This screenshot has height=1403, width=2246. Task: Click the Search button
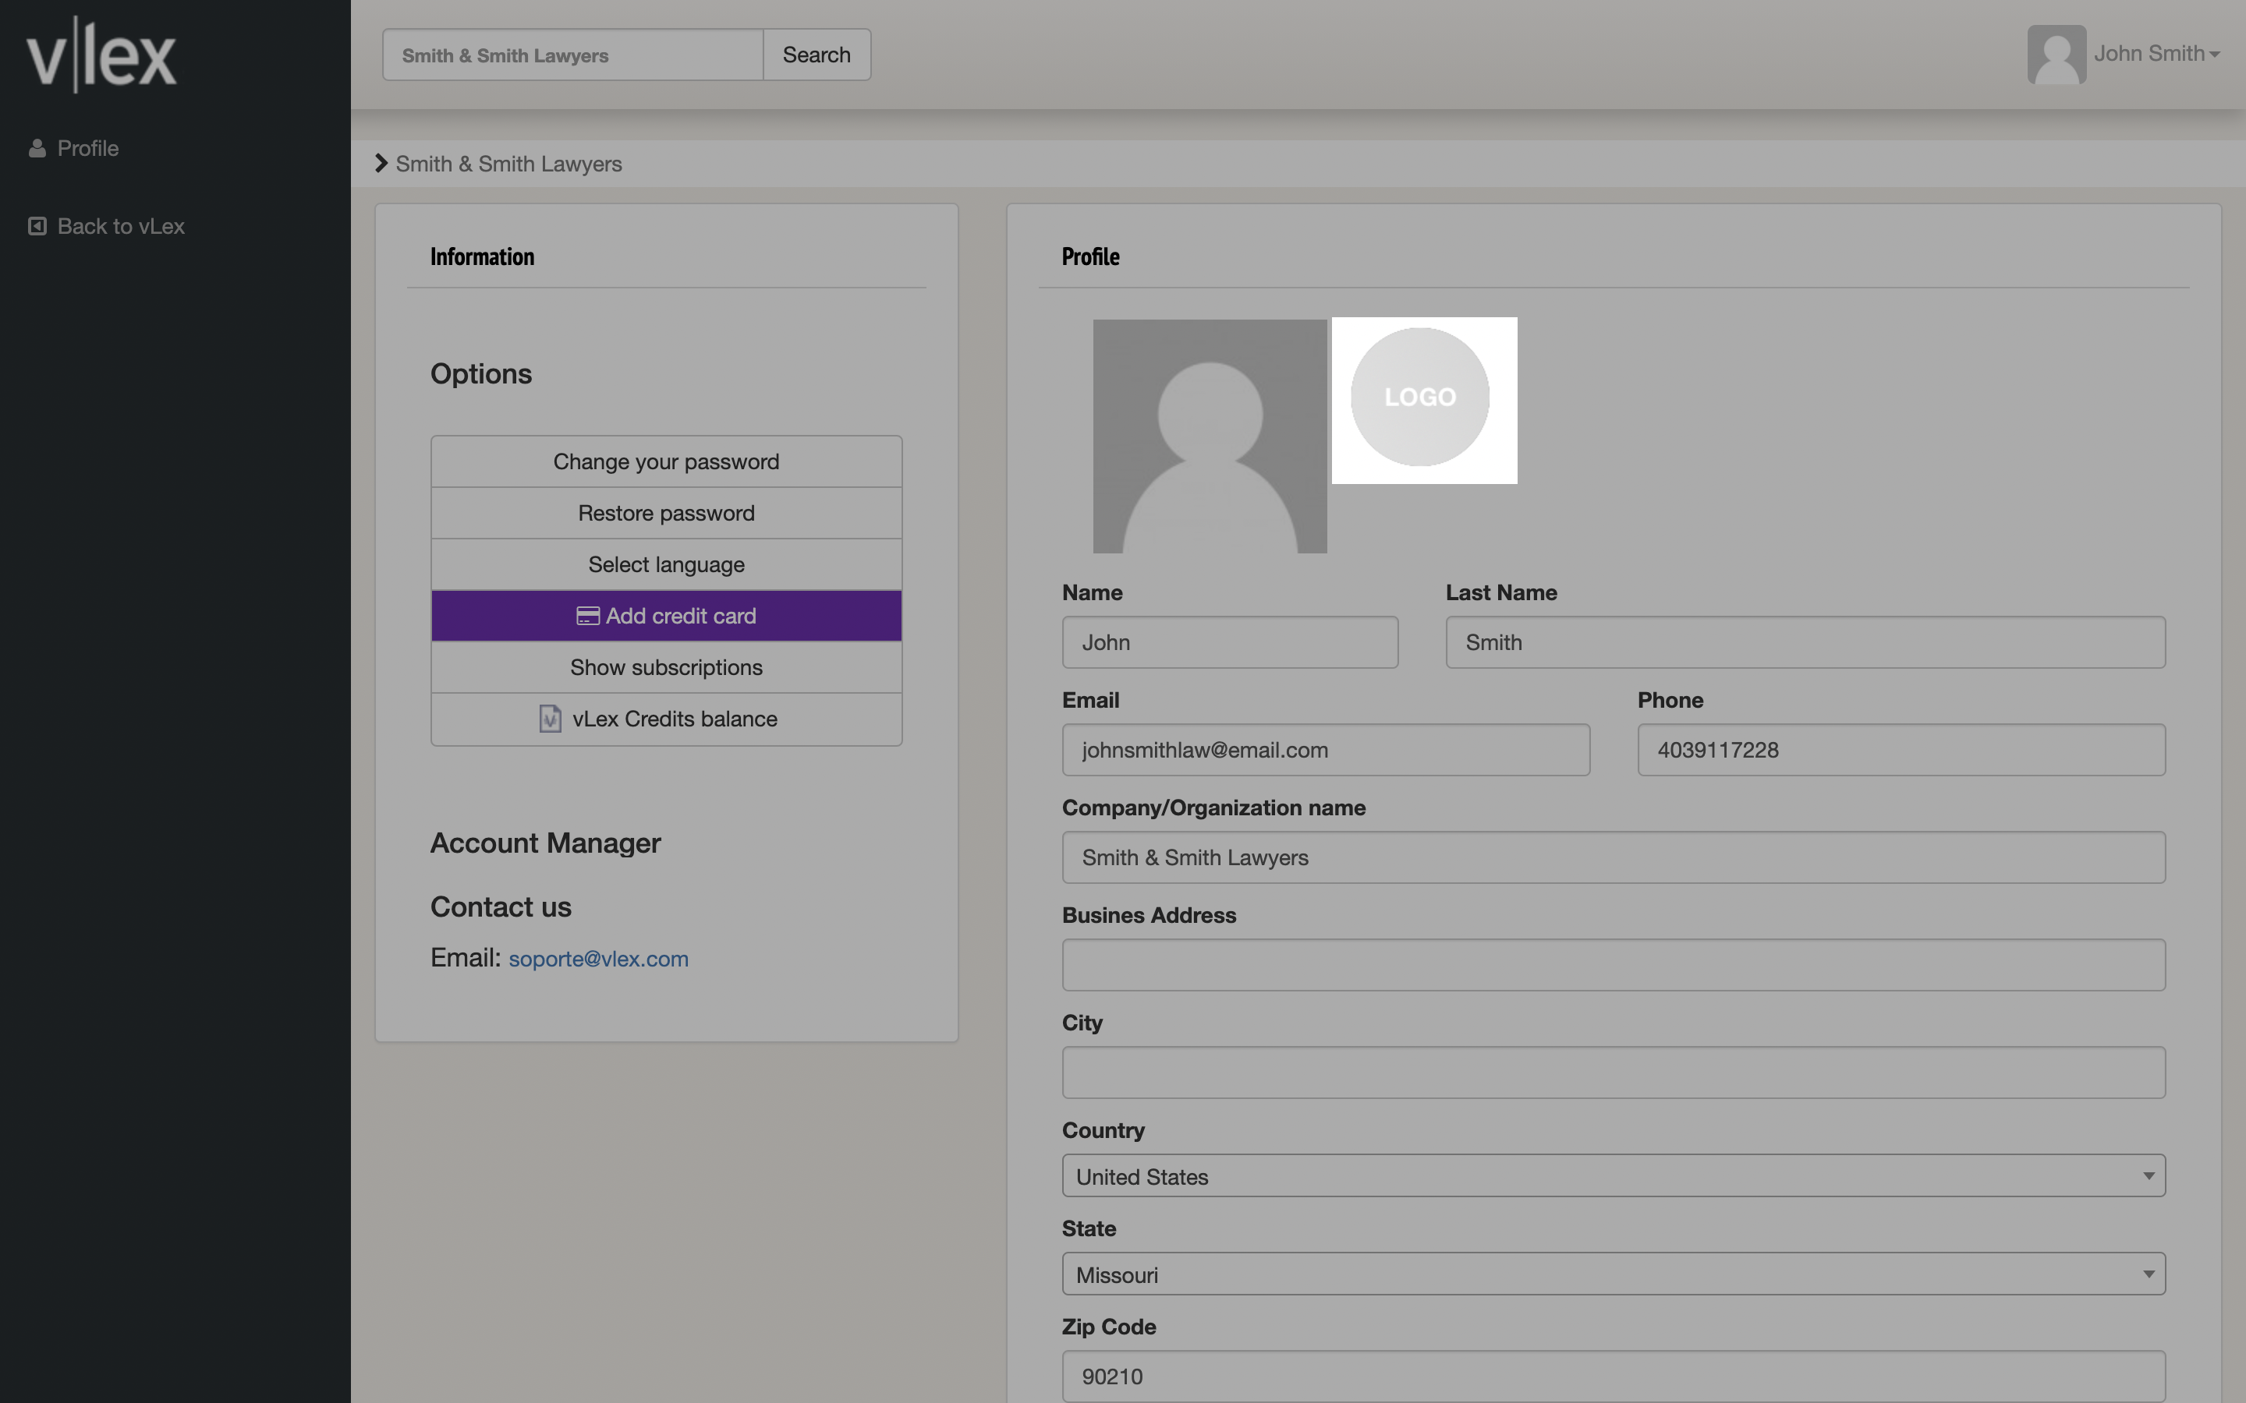[x=817, y=55]
